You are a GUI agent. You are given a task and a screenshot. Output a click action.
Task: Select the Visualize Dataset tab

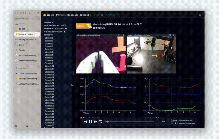[27, 34]
